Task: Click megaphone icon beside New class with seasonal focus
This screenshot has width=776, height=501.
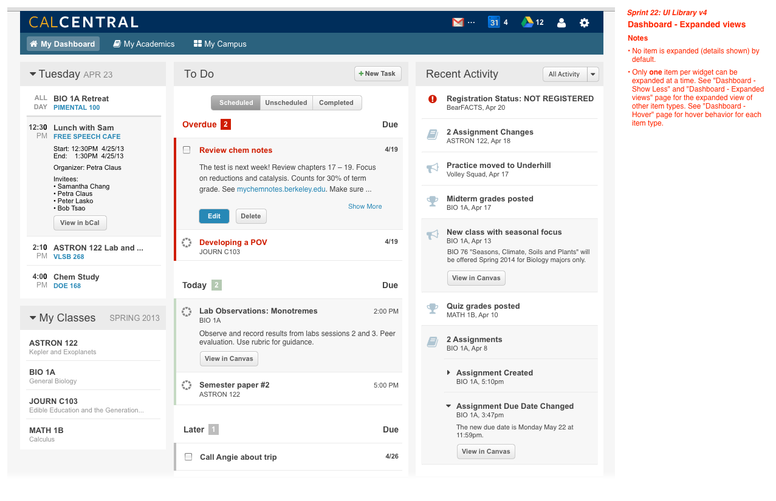Action: click(433, 235)
